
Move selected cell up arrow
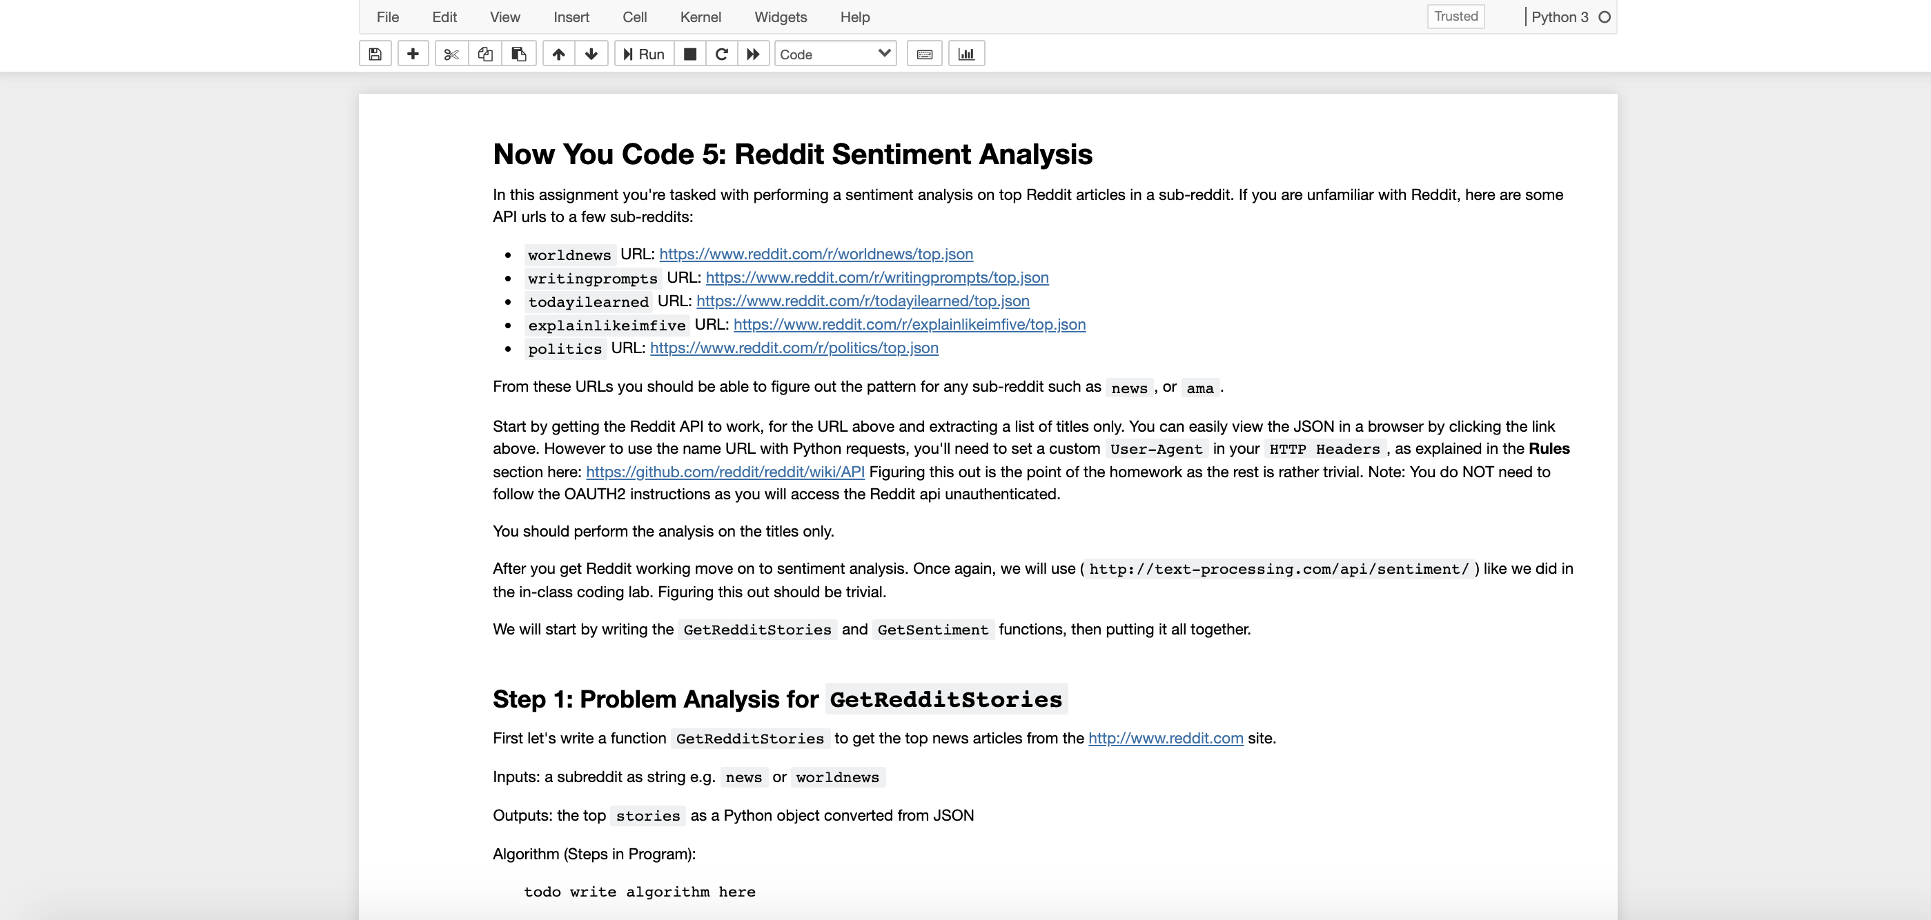(x=558, y=54)
